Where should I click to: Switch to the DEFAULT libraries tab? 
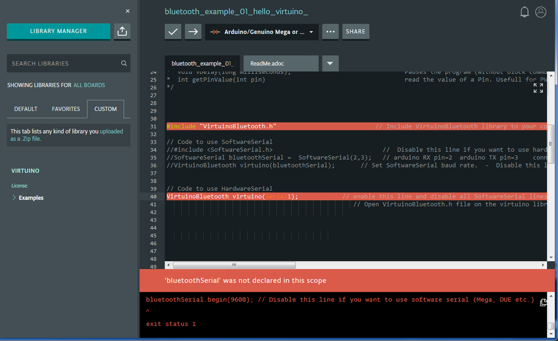[26, 109]
